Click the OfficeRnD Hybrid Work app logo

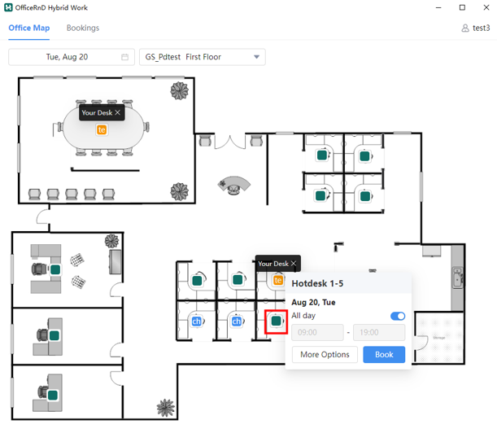8,7
